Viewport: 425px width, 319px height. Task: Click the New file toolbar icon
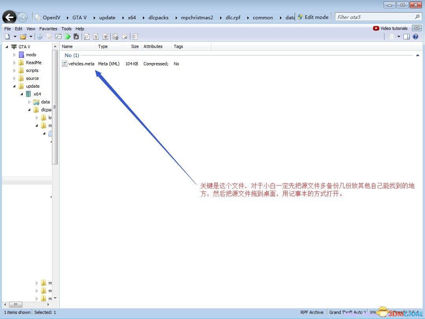(x=7, y=37)
